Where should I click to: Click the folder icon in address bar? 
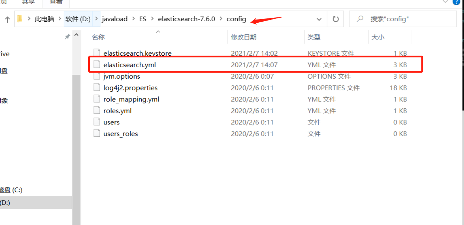coord(20,19)
